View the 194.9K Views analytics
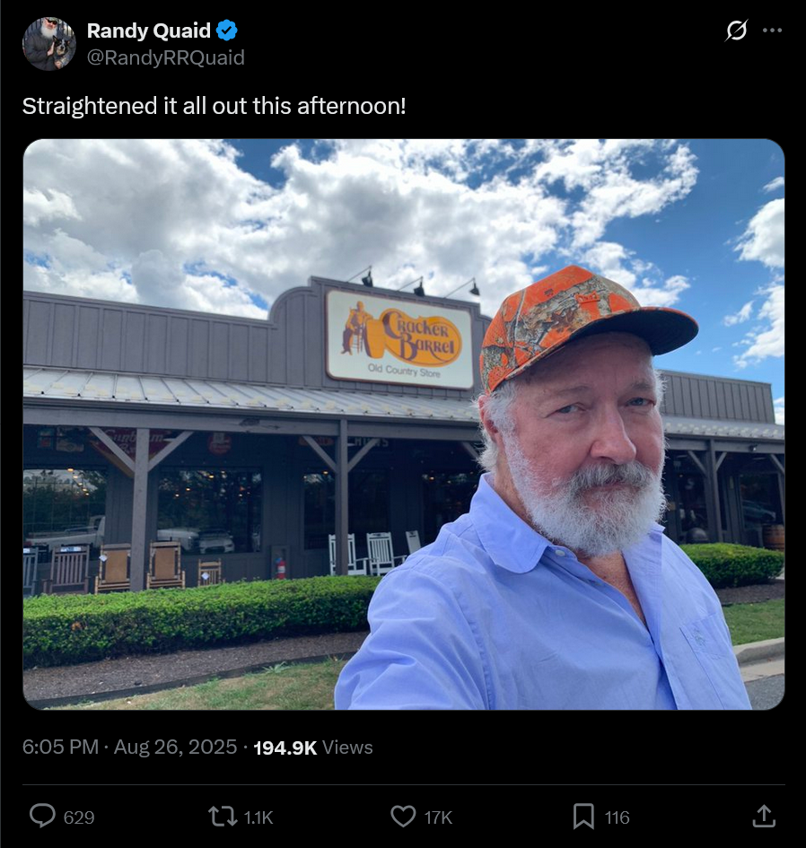 tap(312, 747)
